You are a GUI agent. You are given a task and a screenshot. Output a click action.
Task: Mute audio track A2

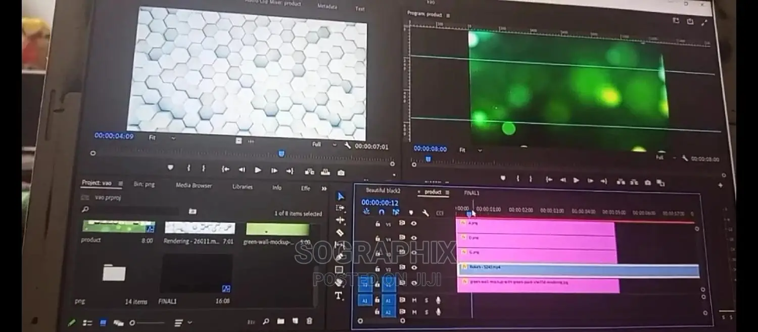tap(414, 312)
